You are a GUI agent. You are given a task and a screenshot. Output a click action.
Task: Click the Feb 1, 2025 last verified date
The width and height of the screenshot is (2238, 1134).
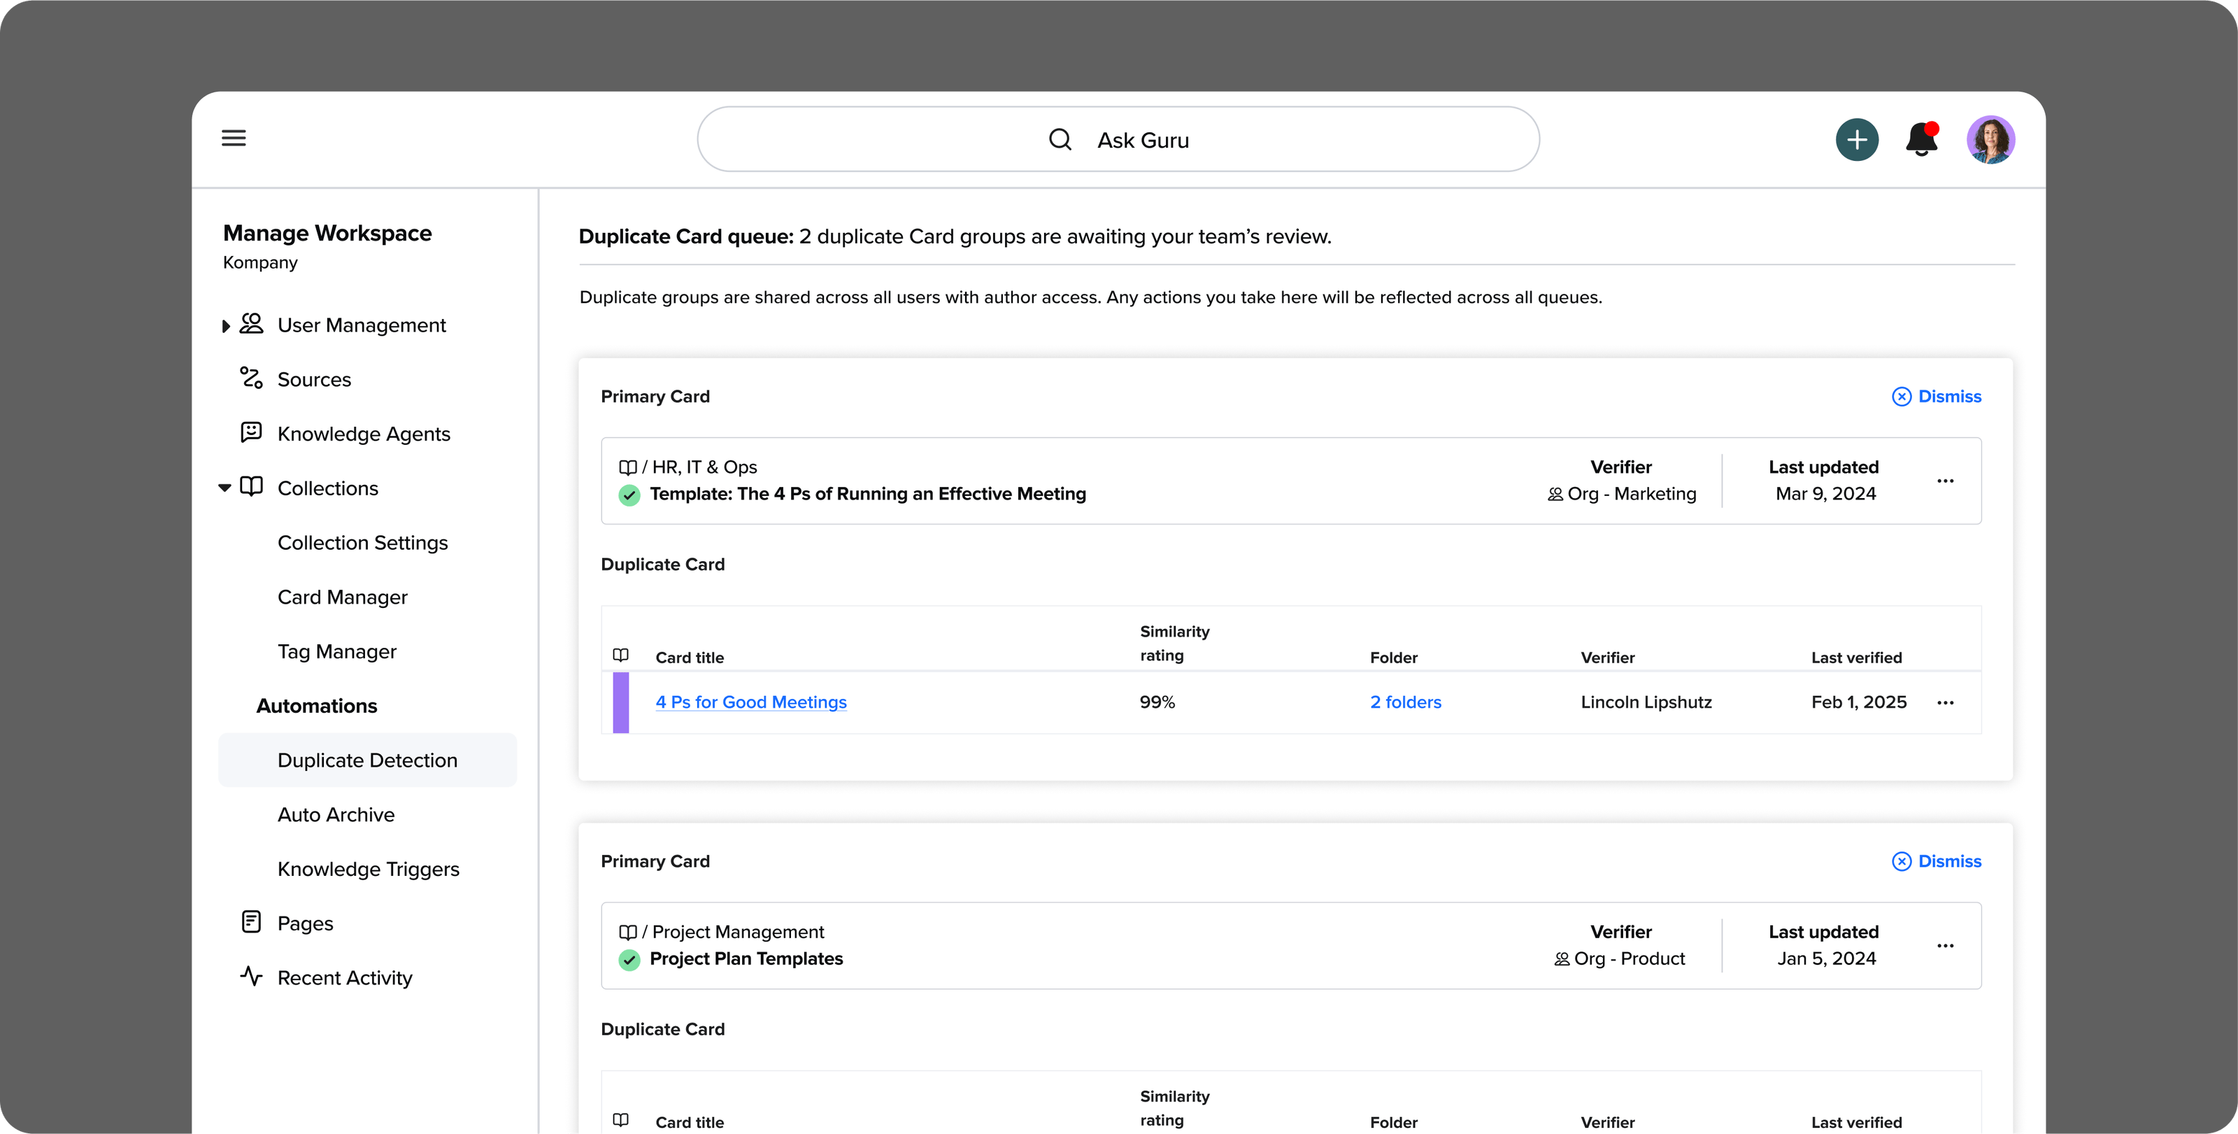1858,702
